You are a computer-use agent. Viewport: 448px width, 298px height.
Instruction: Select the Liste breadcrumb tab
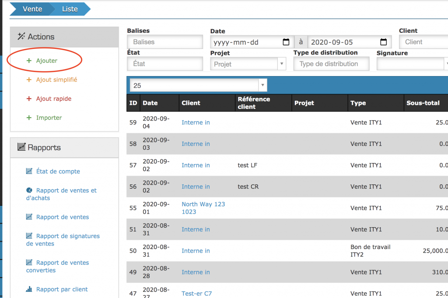pyautogui.click(x=70, y=9)
